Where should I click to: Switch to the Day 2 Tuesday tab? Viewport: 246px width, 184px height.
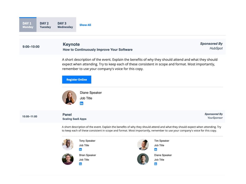point(45,25)
